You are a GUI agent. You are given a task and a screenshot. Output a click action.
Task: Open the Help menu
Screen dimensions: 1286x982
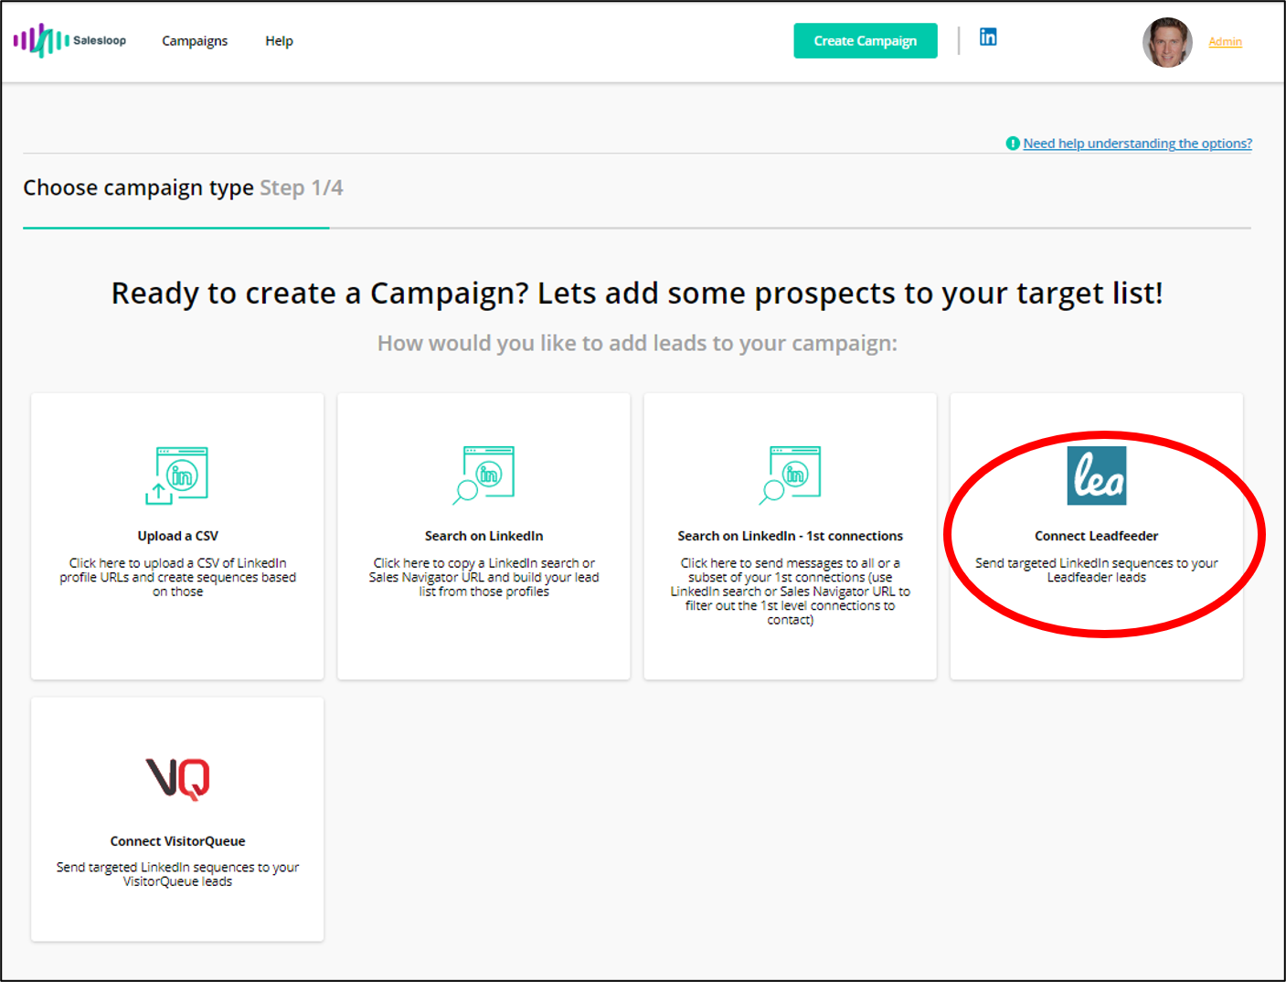(x=279, y=40)
